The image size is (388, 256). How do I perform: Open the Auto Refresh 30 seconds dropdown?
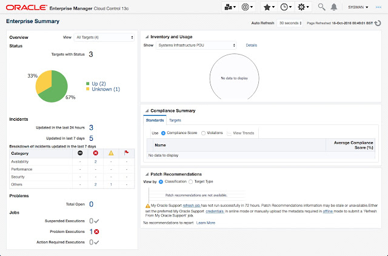[x=290, y=23]
